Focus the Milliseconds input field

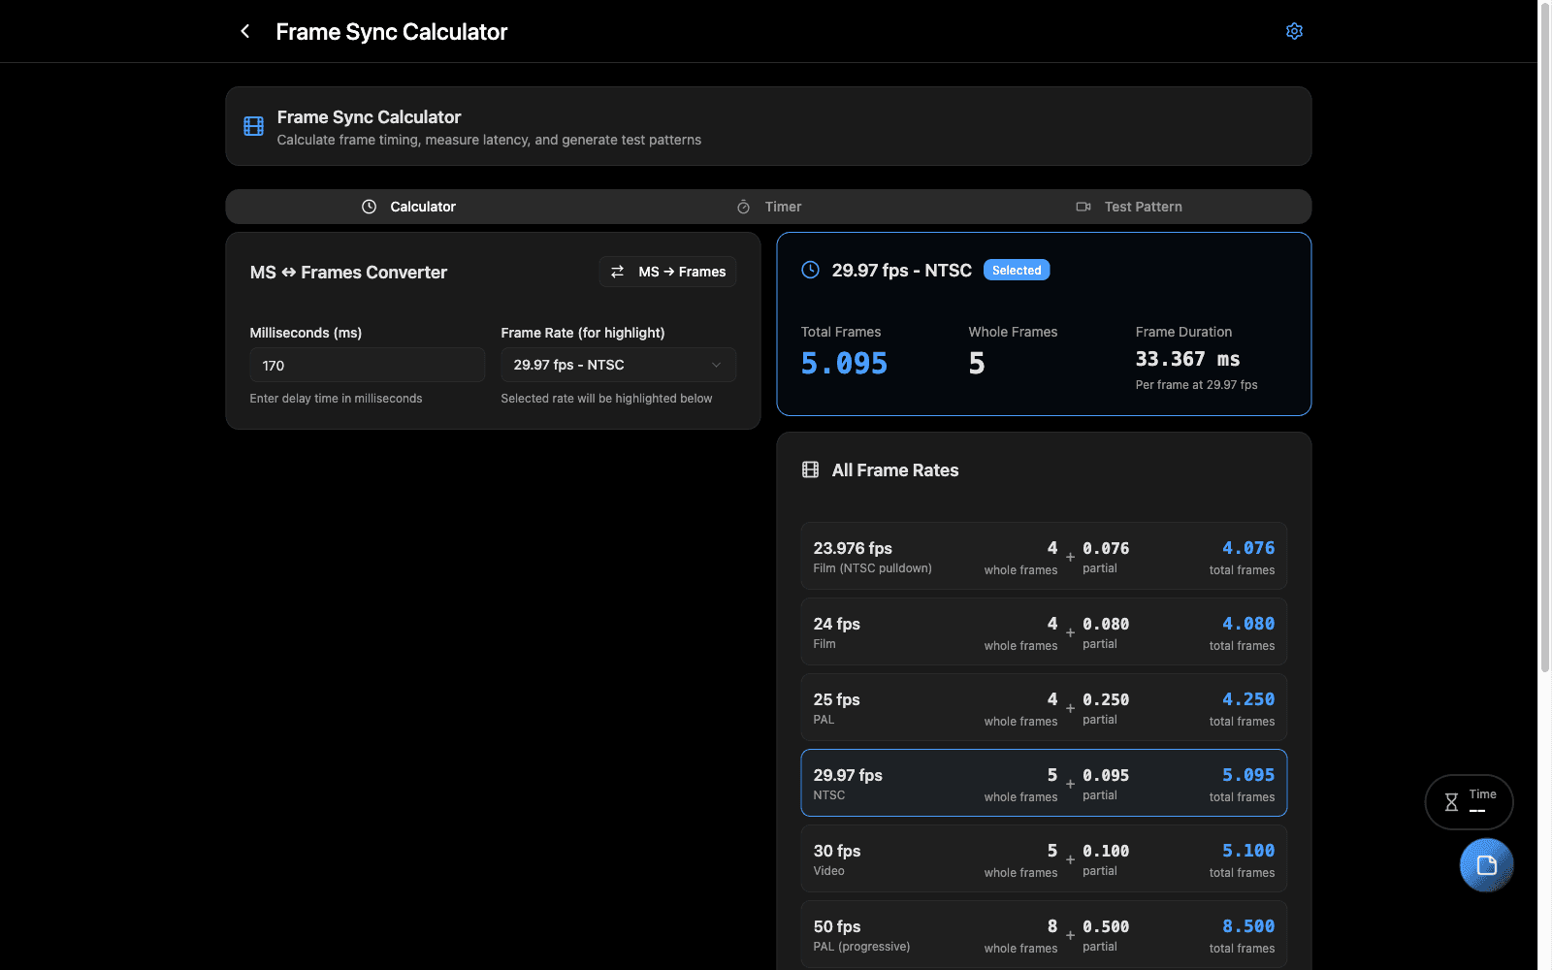coord(367,365)
